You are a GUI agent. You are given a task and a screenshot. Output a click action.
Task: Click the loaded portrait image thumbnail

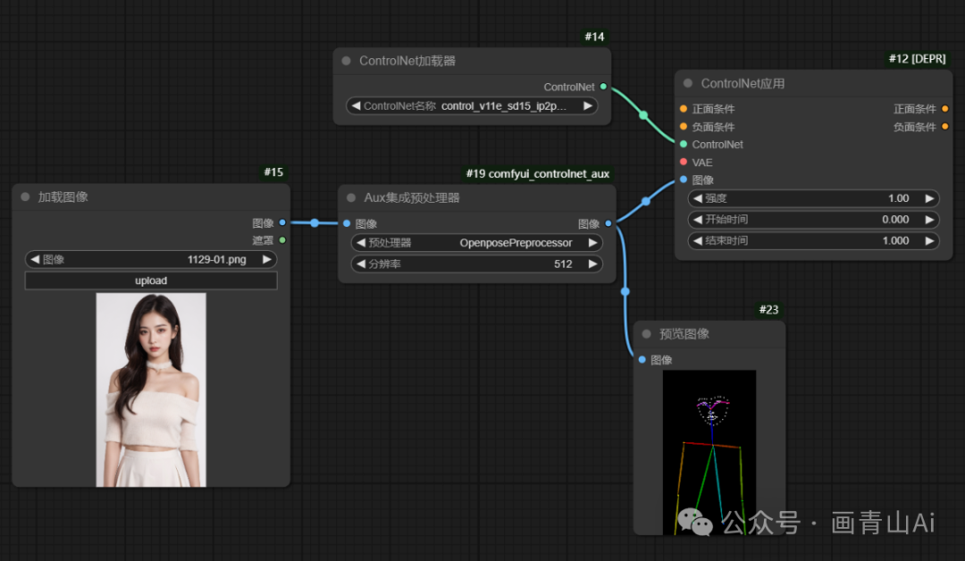coord(151,389)
